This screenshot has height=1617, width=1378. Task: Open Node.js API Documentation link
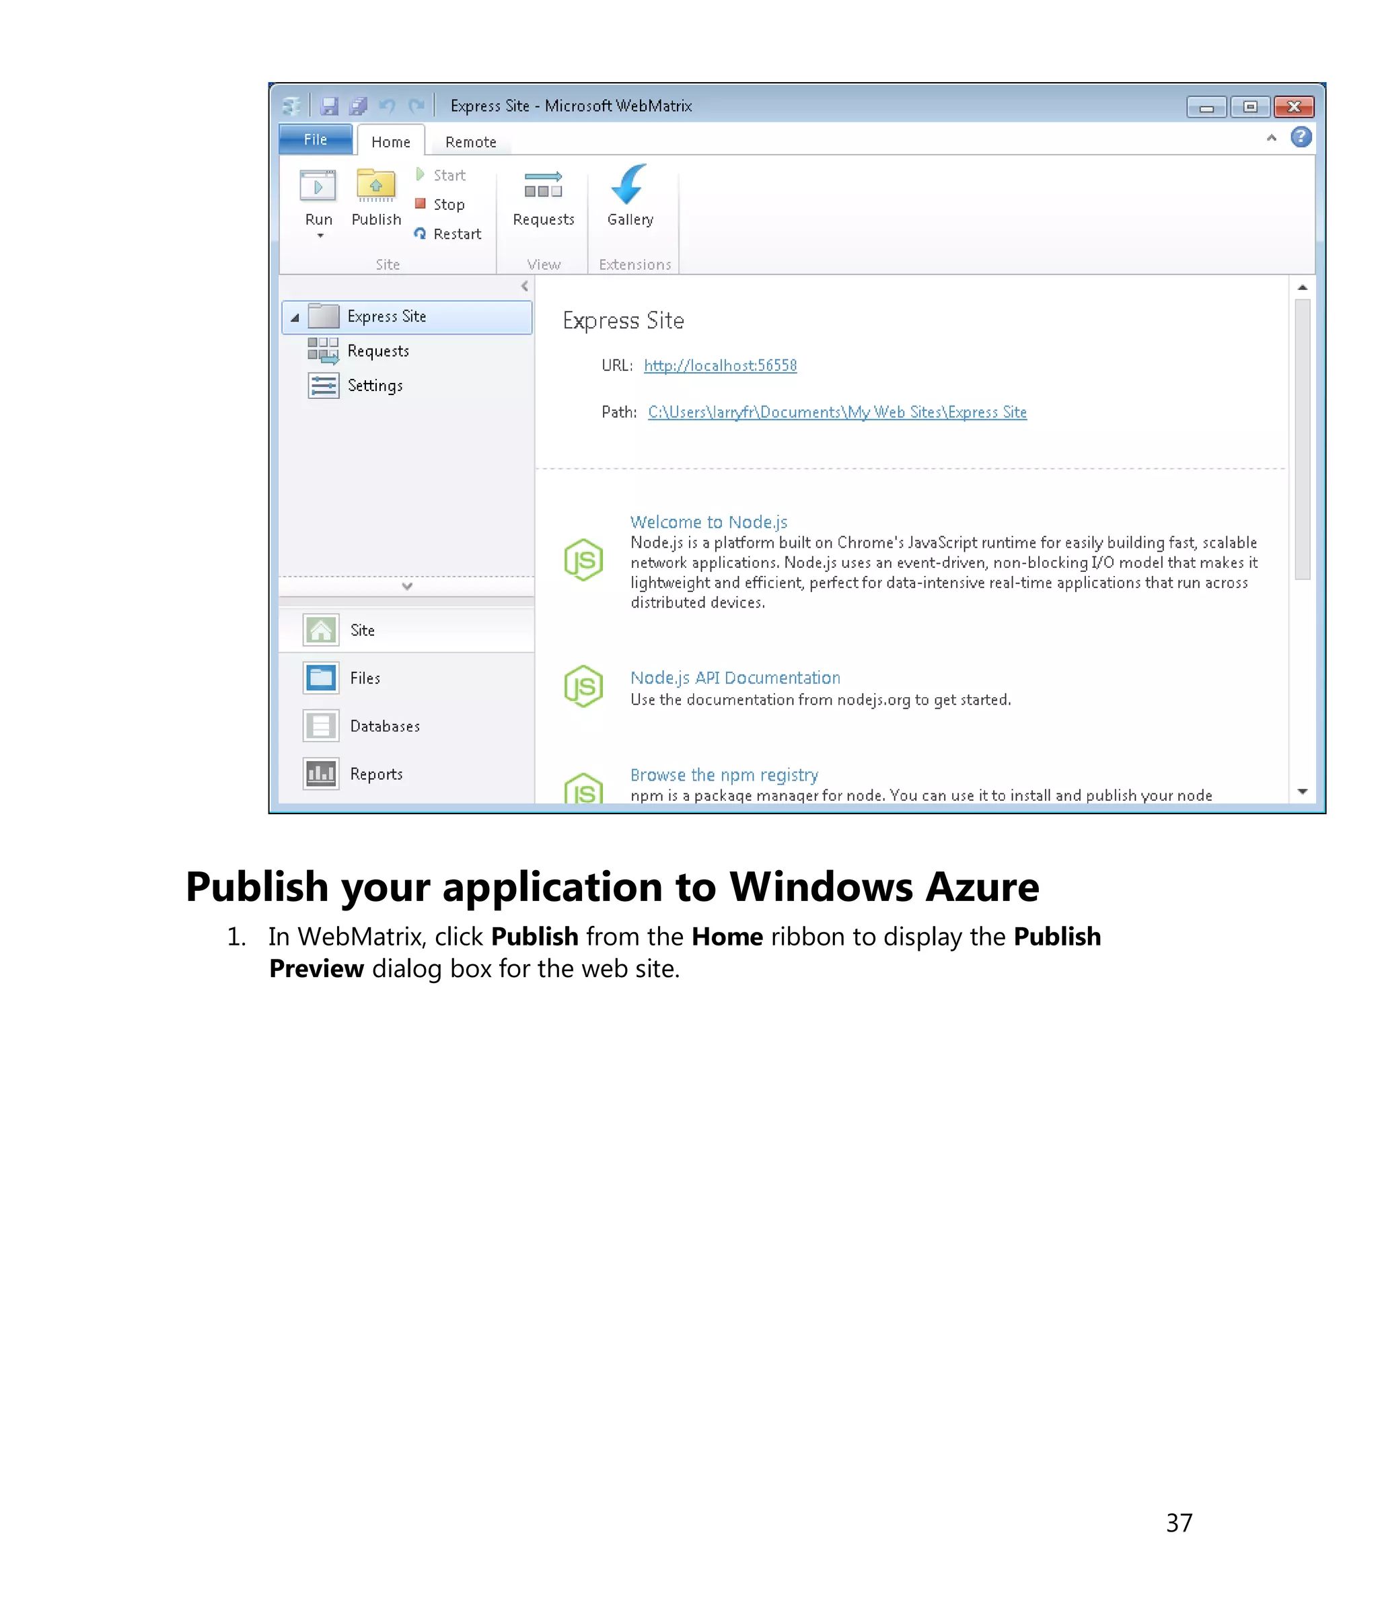(735, 678)
